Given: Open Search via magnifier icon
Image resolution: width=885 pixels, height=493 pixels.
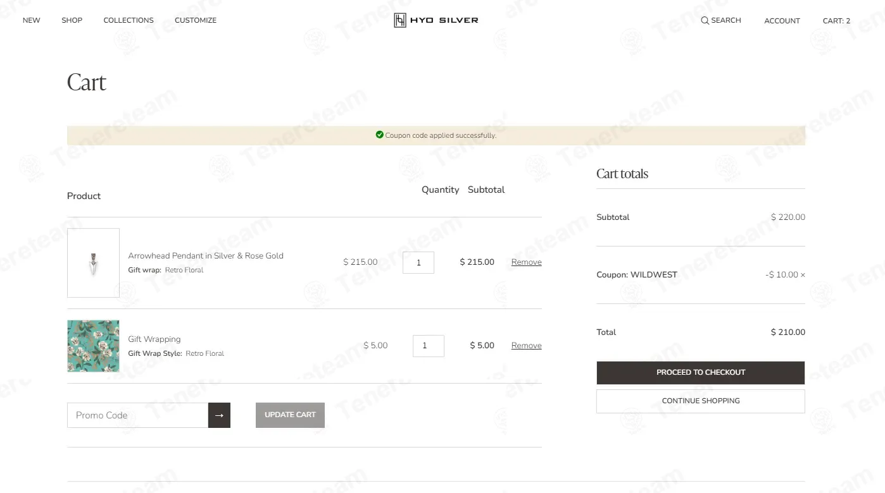Looking at the screenshot, I should coord(705,20).
